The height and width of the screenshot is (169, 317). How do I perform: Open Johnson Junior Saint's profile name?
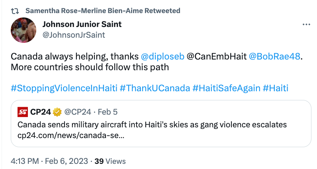tap(82, 24)
